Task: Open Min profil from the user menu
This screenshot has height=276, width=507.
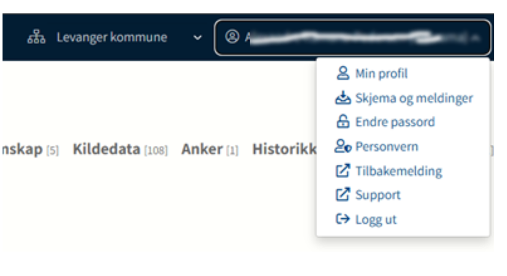Action: click(381, 74)
